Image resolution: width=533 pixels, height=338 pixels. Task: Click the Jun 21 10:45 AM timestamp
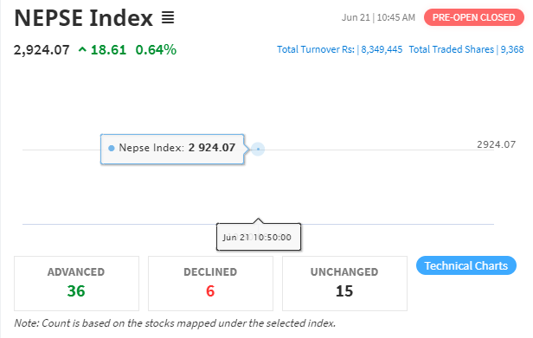[378, 17]
